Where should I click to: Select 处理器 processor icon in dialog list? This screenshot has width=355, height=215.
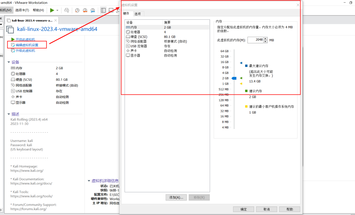128,32
